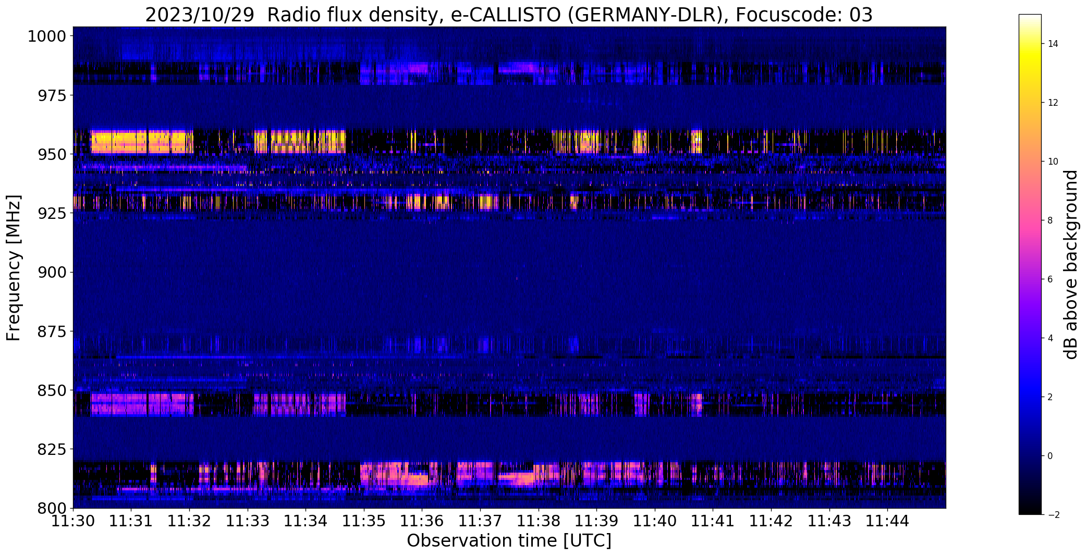Click the colorbar tick label 12
The image size is (1087, 556).
point(1053,103)
